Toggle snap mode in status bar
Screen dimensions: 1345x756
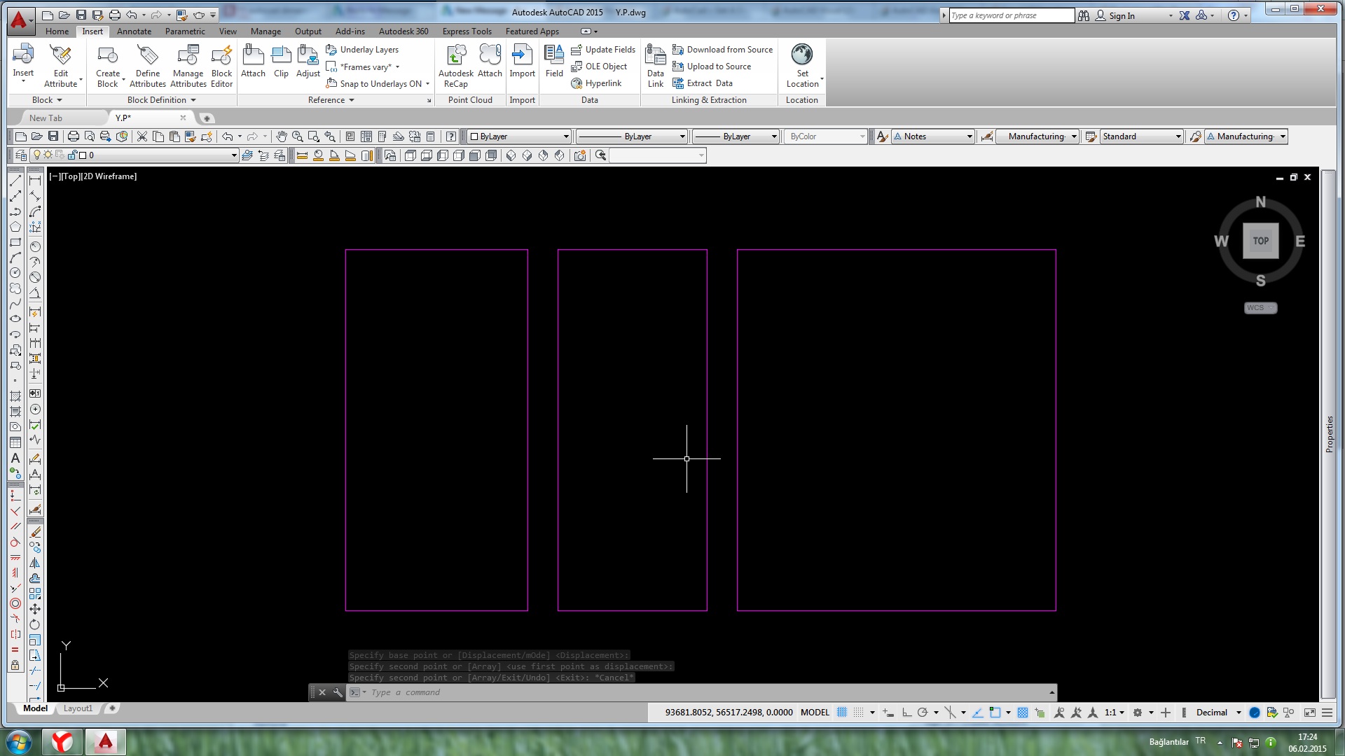point(858,713)
